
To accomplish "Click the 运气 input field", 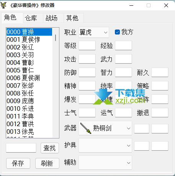I will coord(123,113).
